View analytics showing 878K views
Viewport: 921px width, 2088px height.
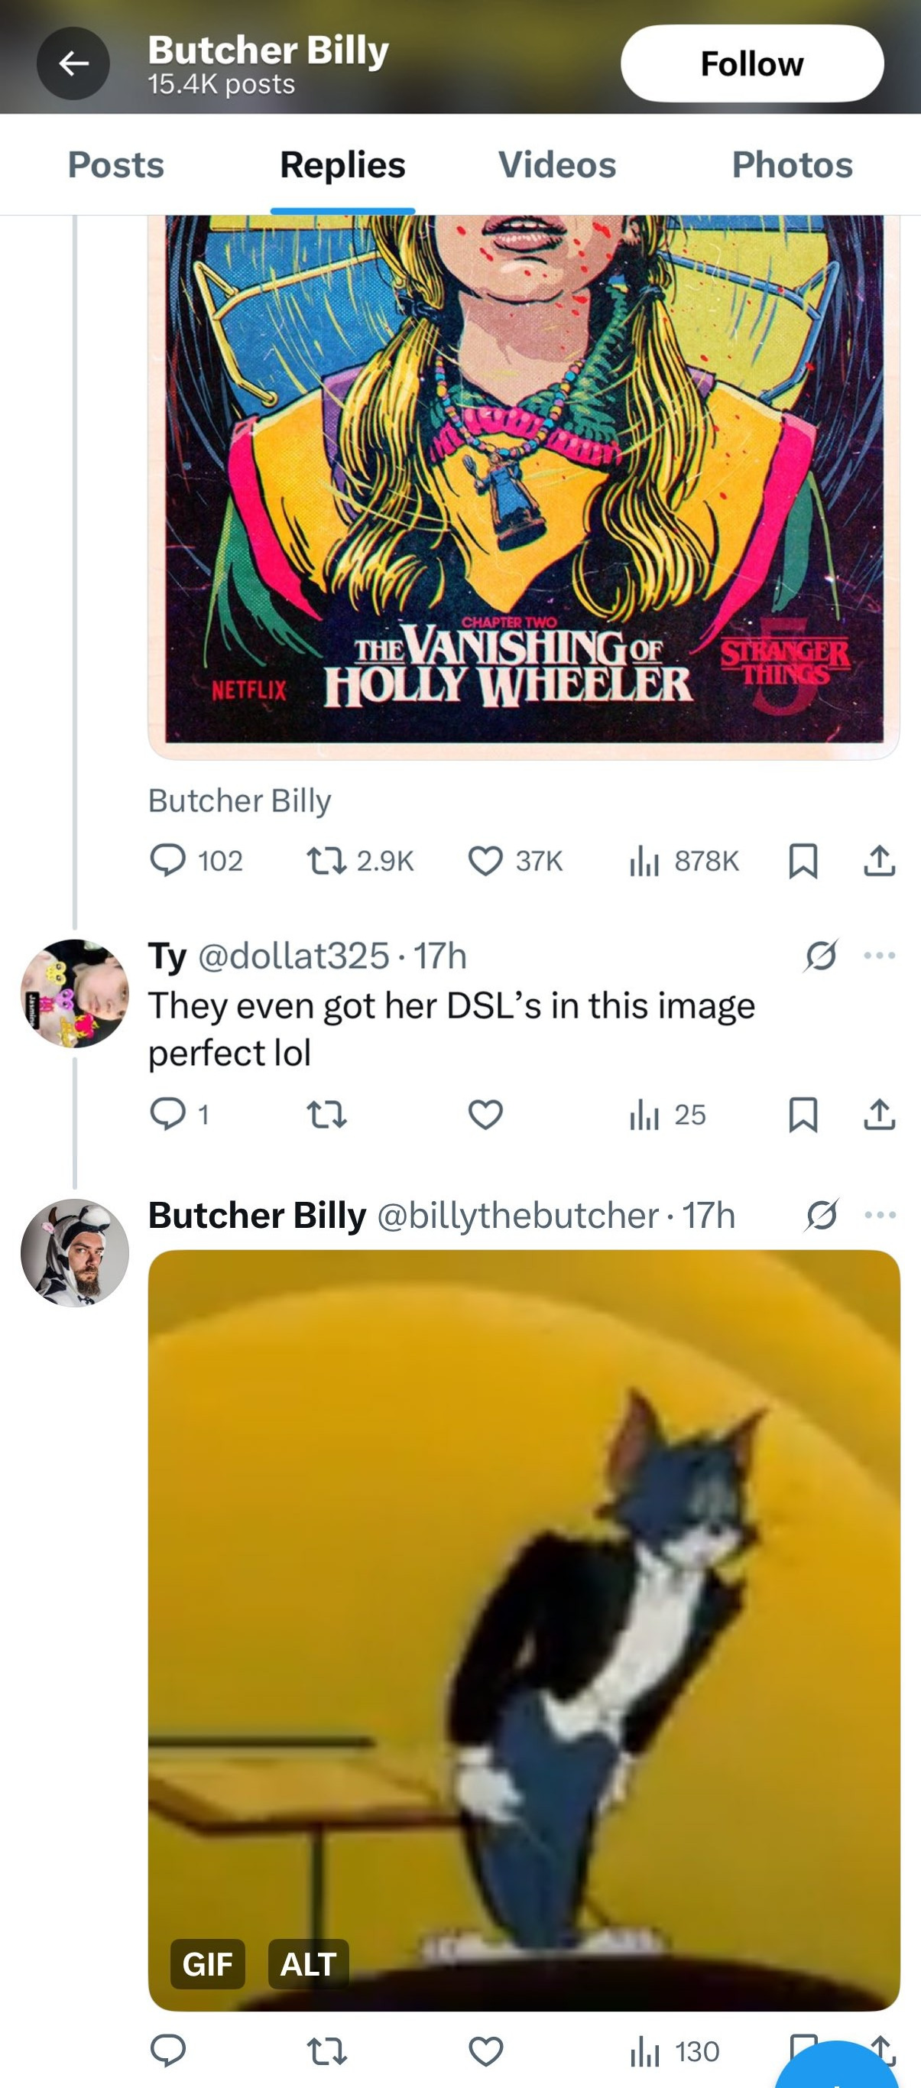[x=683, y=861]
